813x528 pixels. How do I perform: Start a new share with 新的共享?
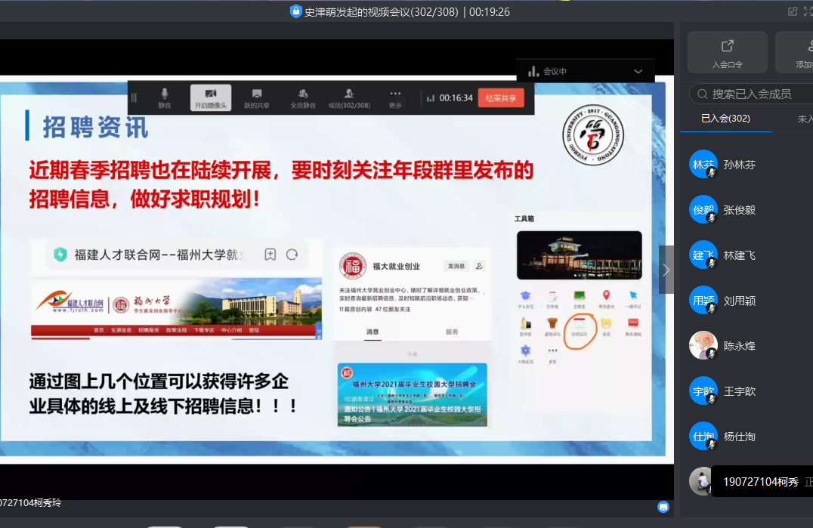coord(257,97)
